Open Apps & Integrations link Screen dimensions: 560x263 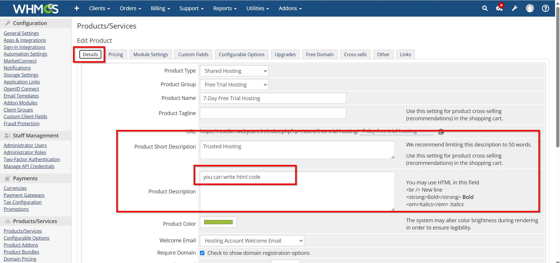click(x=25, y=40)
